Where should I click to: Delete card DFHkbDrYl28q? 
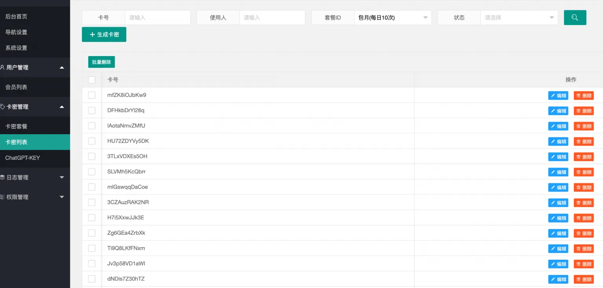pyautogui.click(x=584, y=111)
